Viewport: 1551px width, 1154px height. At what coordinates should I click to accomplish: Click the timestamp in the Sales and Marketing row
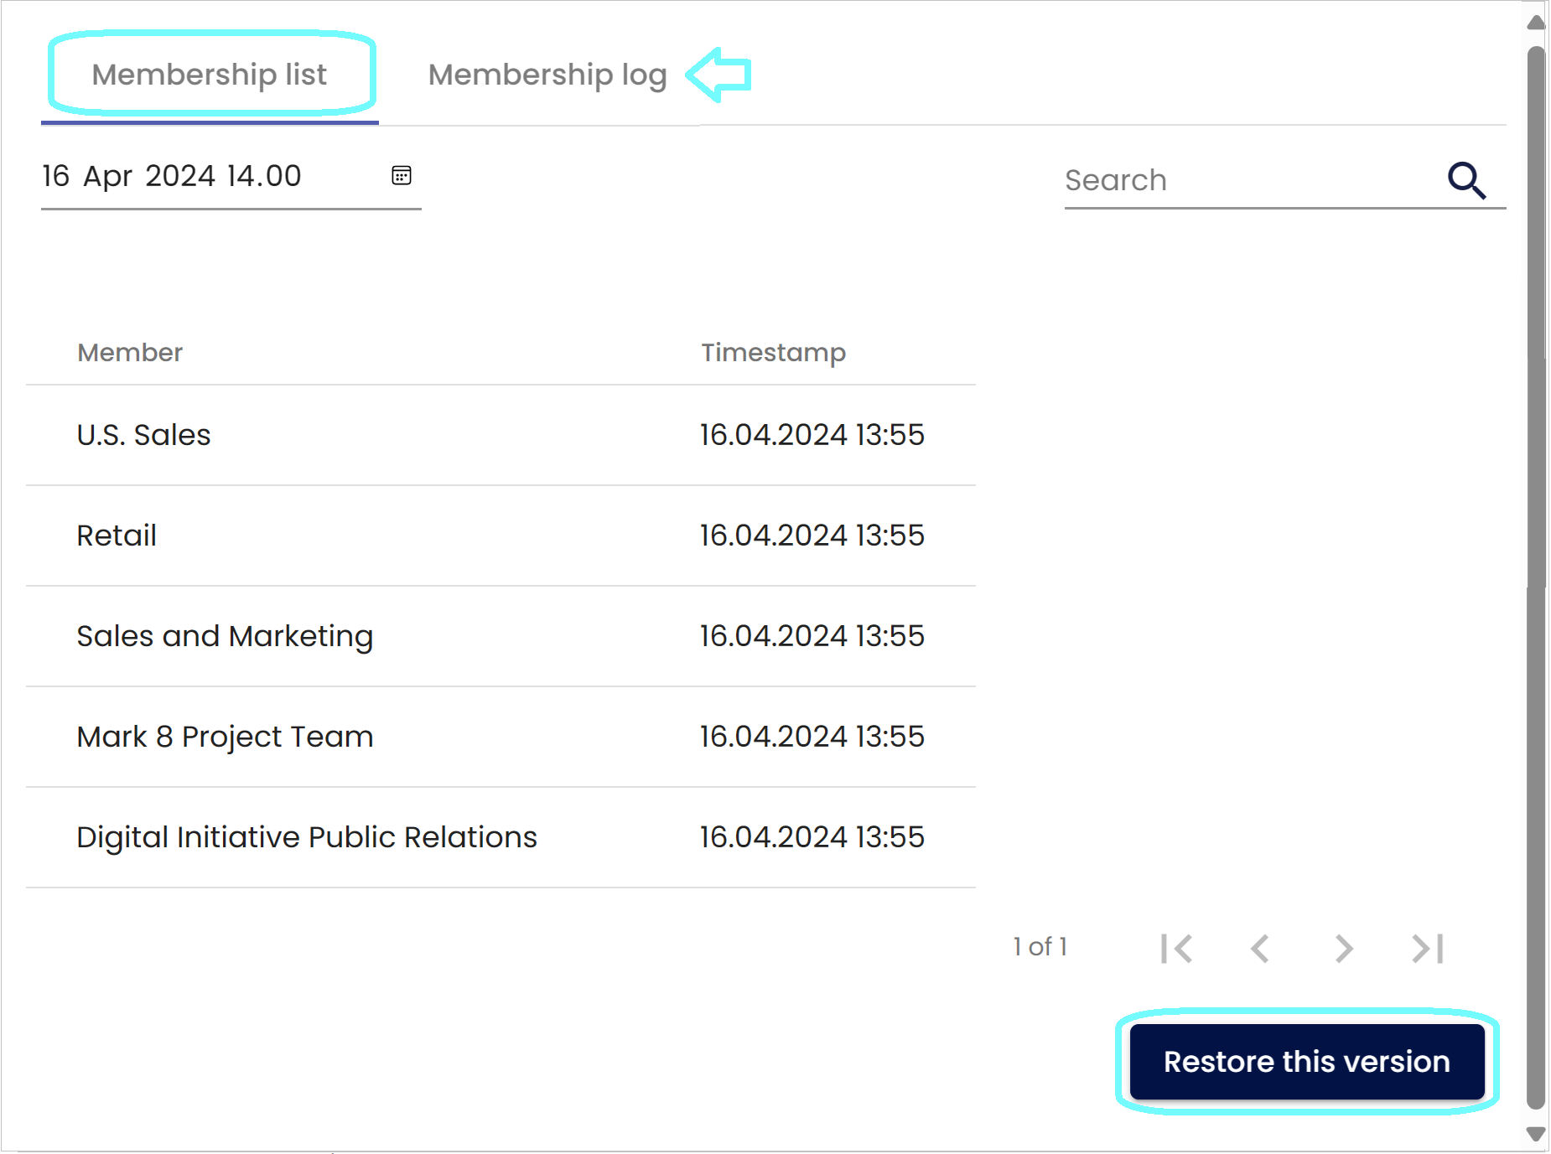tap(812, 636)
